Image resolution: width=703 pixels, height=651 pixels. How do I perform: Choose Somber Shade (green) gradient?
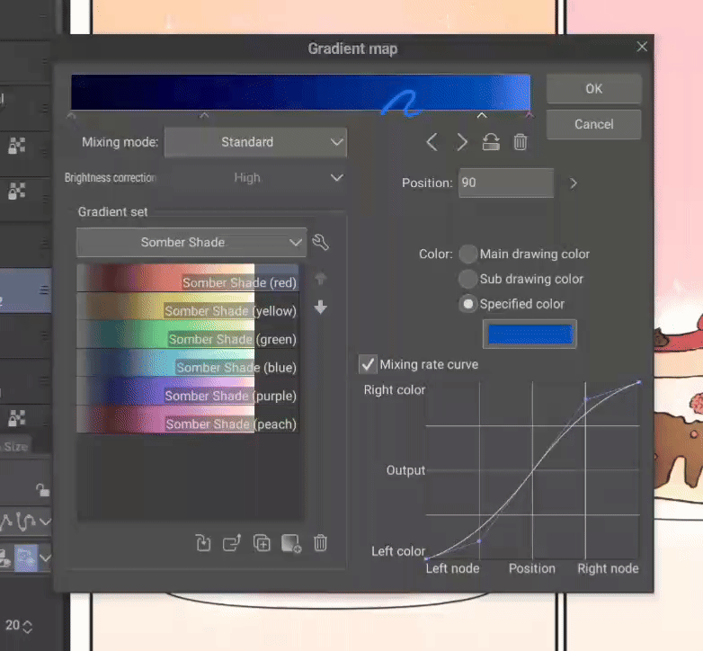[x=188, y=334]
